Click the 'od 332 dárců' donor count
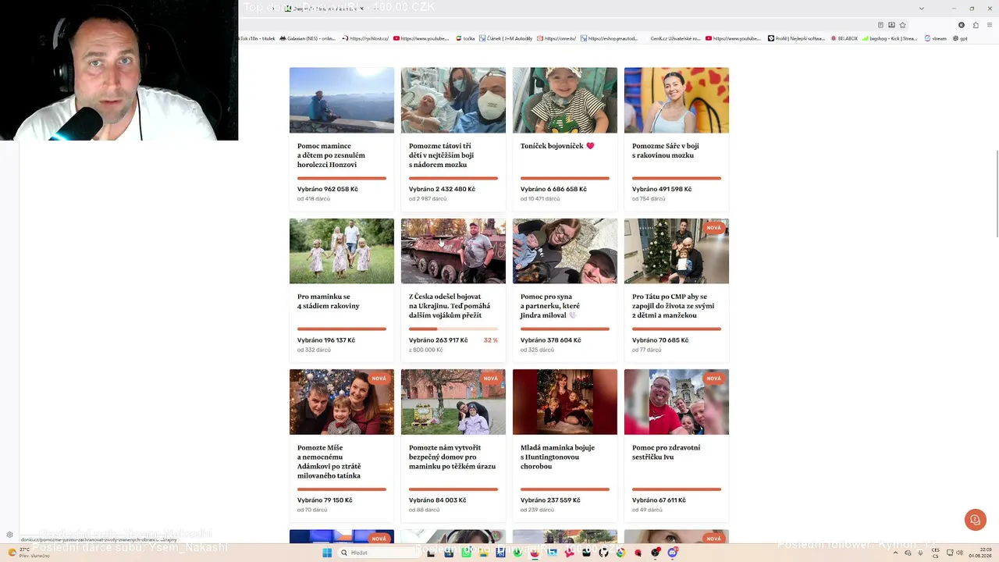The image size is (999, 562). pos(314,350)
